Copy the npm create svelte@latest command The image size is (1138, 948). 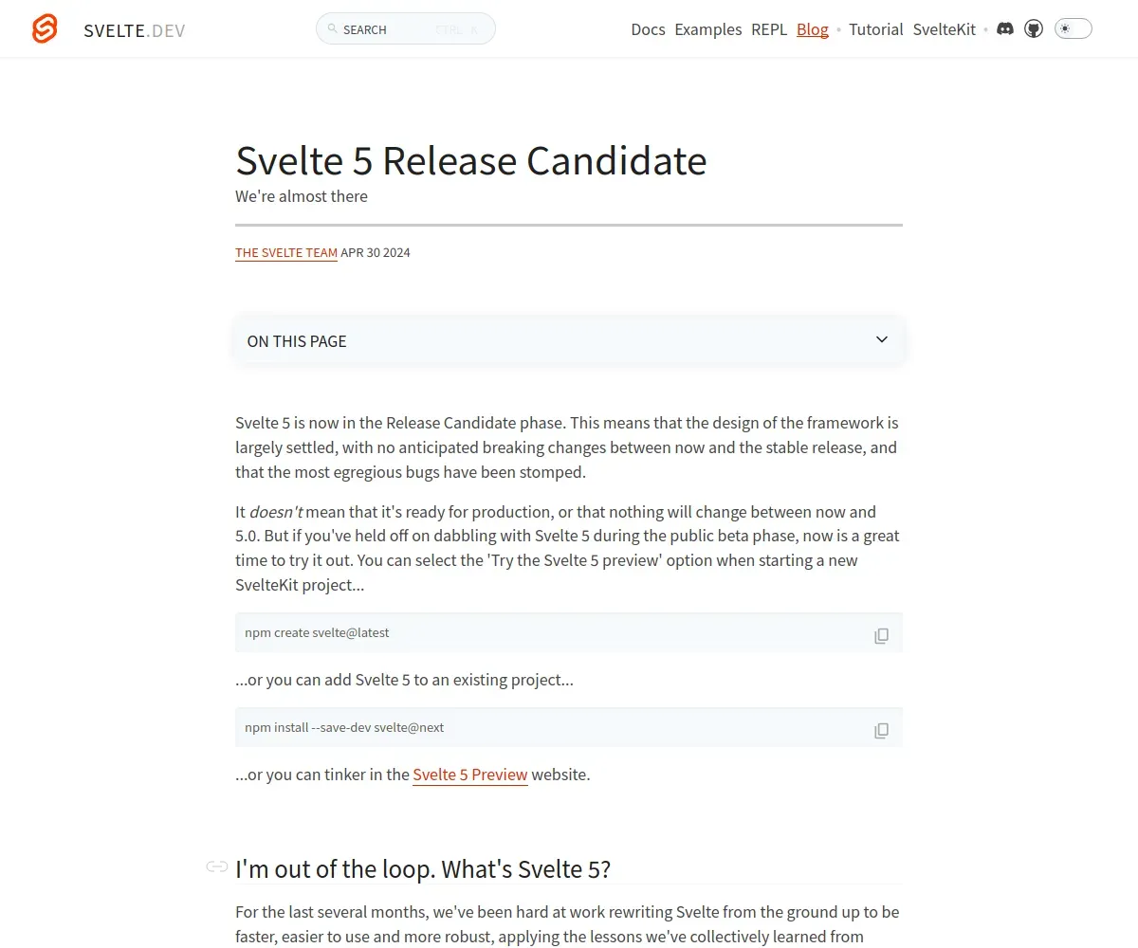(881, 635)
